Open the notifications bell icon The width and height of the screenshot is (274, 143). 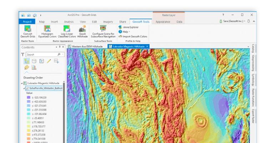248,21
